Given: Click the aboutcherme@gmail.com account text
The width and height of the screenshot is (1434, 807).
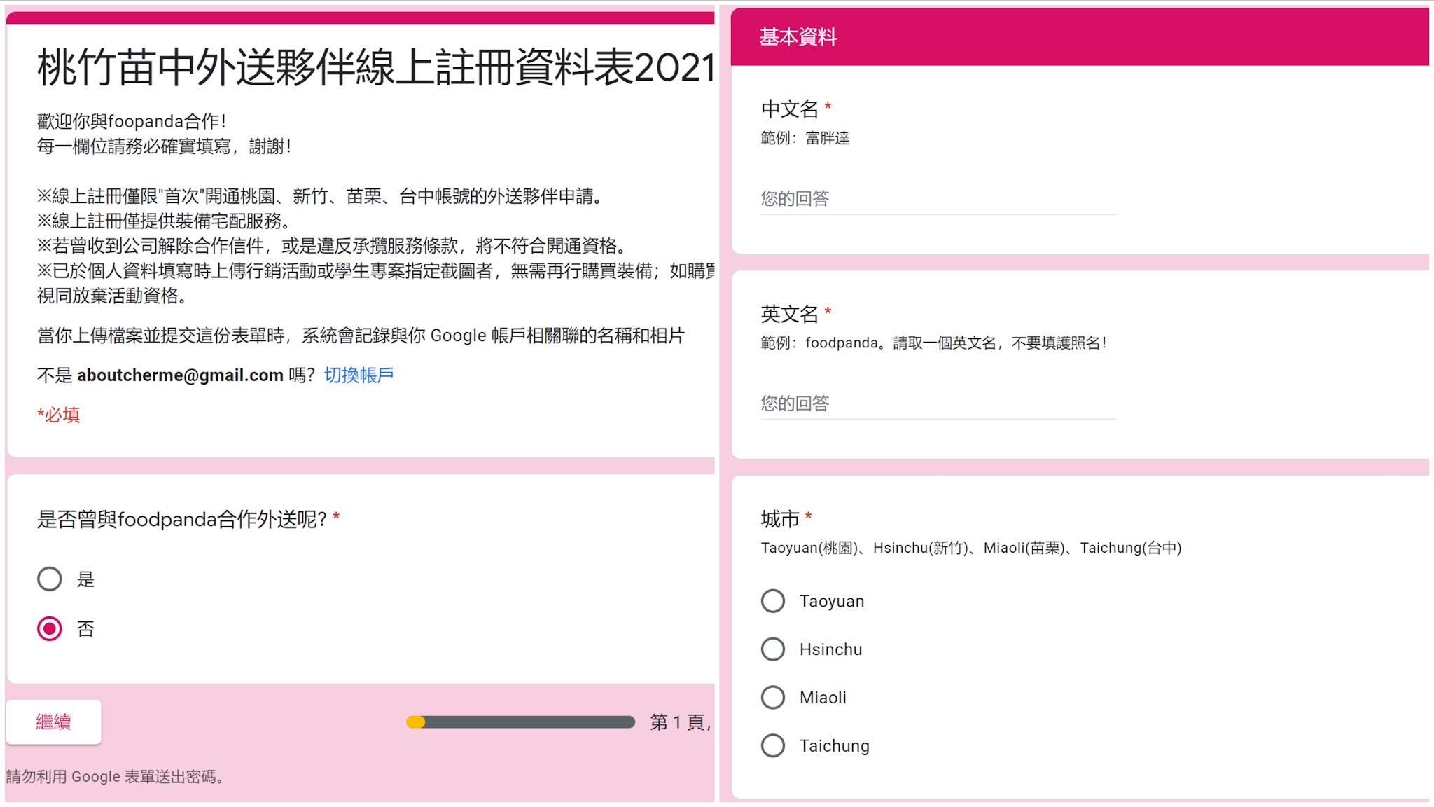Looking at the screenshot, I should point(180,375).
